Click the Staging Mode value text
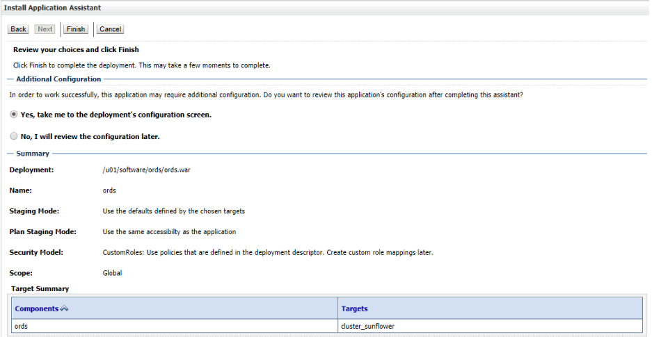 coord(173,211)
